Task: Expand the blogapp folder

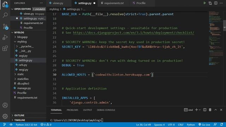Action: pyautogui.click(x=15, y=37)
